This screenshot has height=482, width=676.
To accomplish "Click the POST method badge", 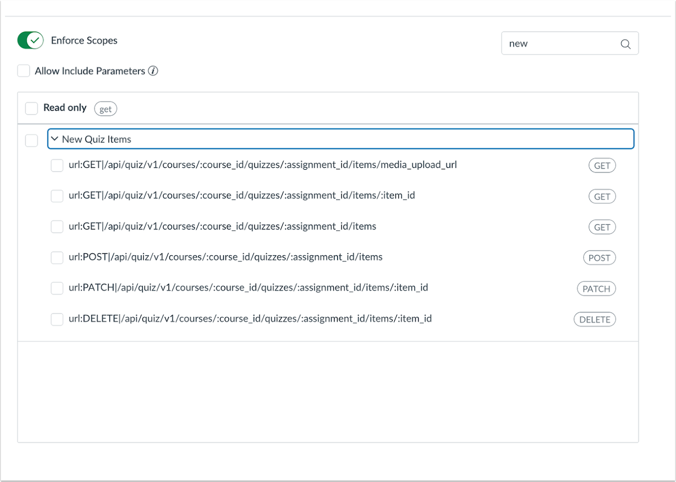I will click(600, 258).
